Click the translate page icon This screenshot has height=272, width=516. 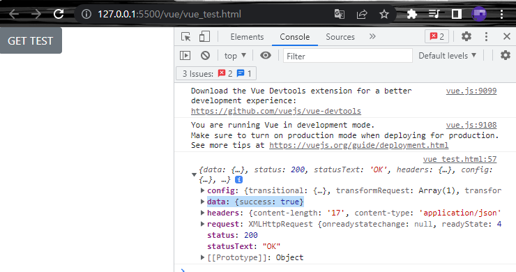click(340, 14)
